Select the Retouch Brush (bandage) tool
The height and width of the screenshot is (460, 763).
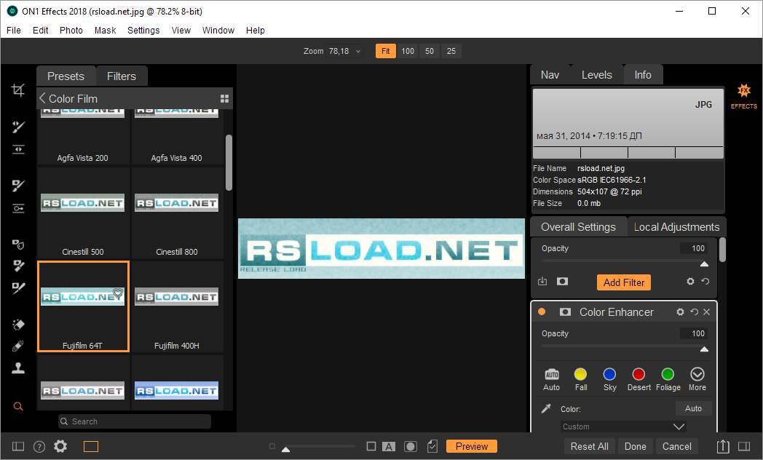coord(18,346)
